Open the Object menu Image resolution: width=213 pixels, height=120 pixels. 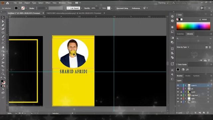(27, 3)
